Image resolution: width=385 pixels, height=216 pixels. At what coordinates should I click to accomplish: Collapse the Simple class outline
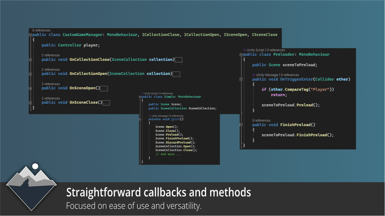(x=140, y=97)
